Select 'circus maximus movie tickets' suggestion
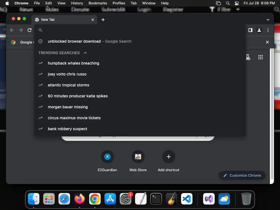 [140, 118]
